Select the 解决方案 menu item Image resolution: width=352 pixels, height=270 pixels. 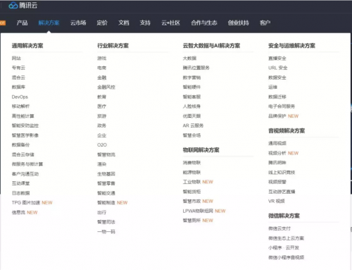click(x=49, y=23)
